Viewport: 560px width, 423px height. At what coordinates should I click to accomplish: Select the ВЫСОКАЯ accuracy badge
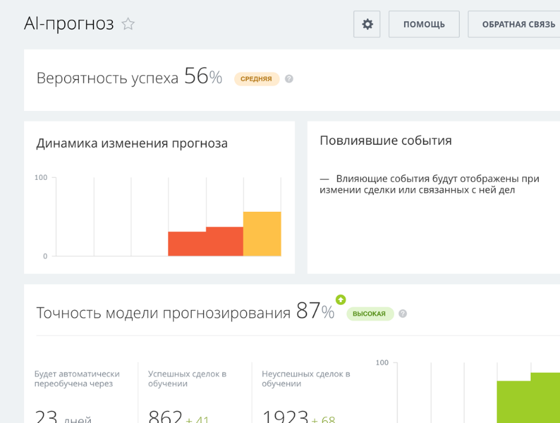point(371,313)
